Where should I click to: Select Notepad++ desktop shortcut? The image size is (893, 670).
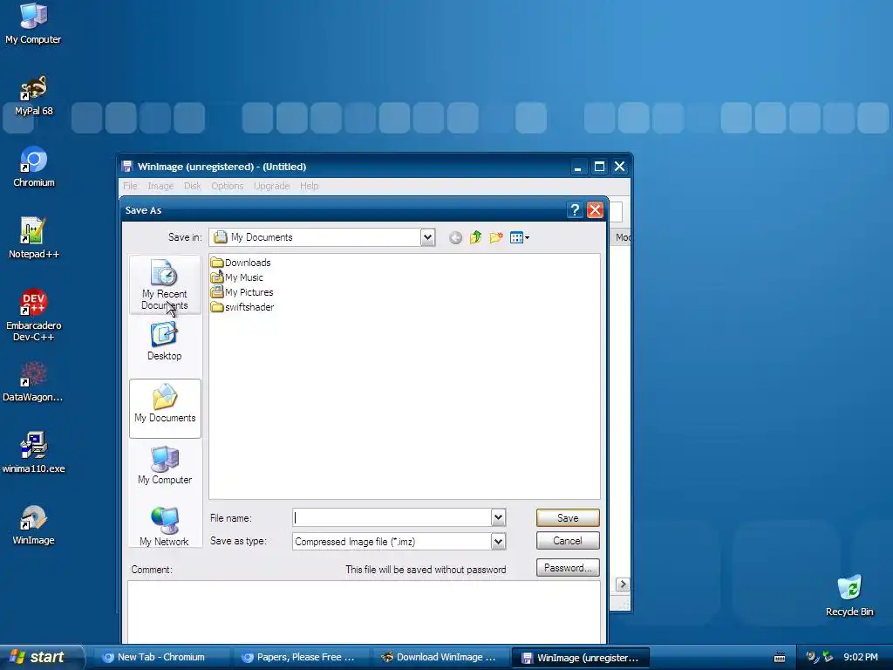(34, 238)
